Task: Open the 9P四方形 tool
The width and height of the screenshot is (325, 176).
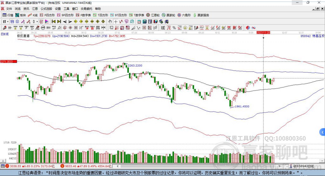Action: click(x=65, y=15)
